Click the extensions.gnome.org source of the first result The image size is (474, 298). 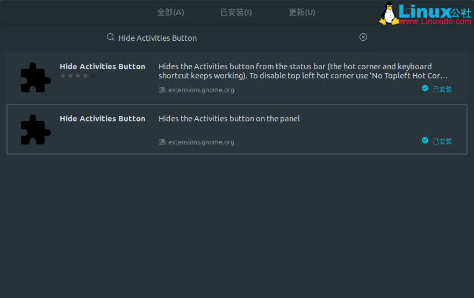196,90
